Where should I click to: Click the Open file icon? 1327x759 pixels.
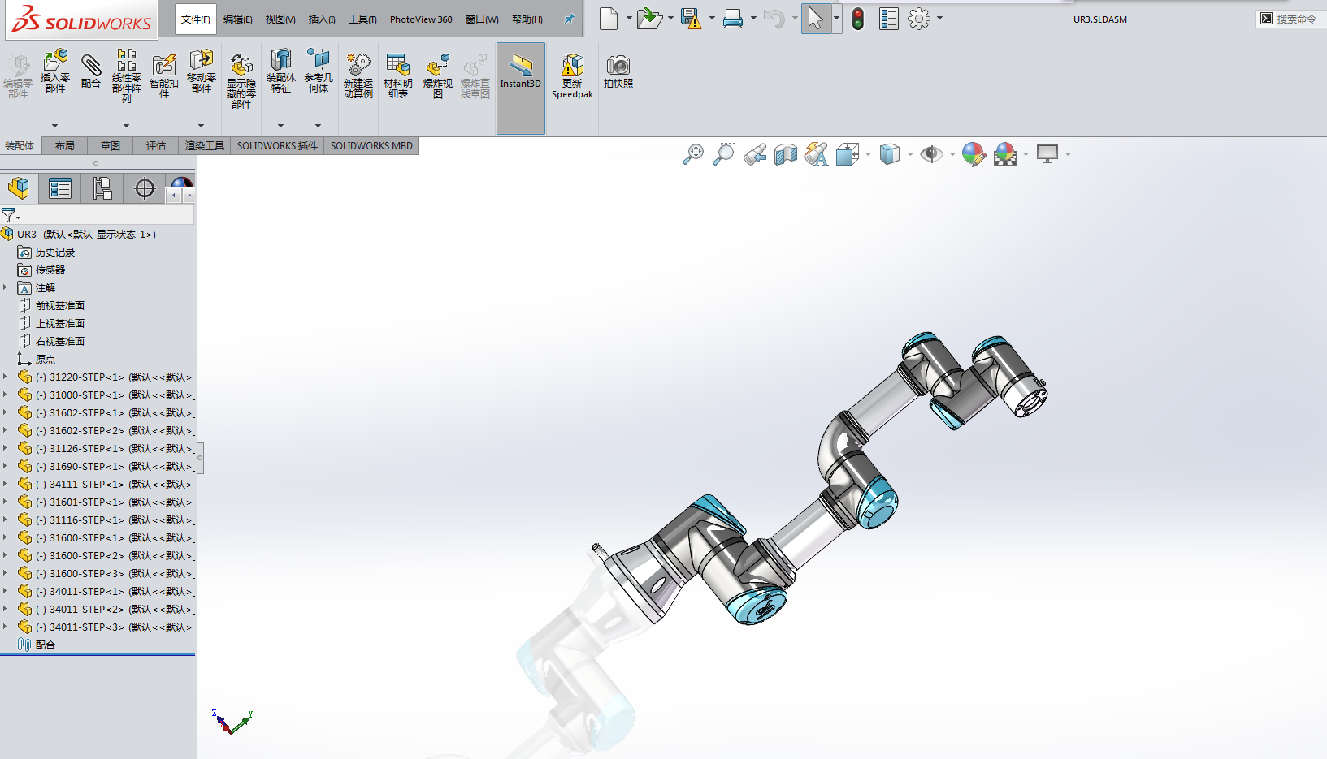coord(648,19)
